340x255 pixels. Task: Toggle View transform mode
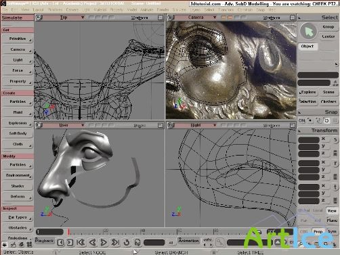[332, 210]
